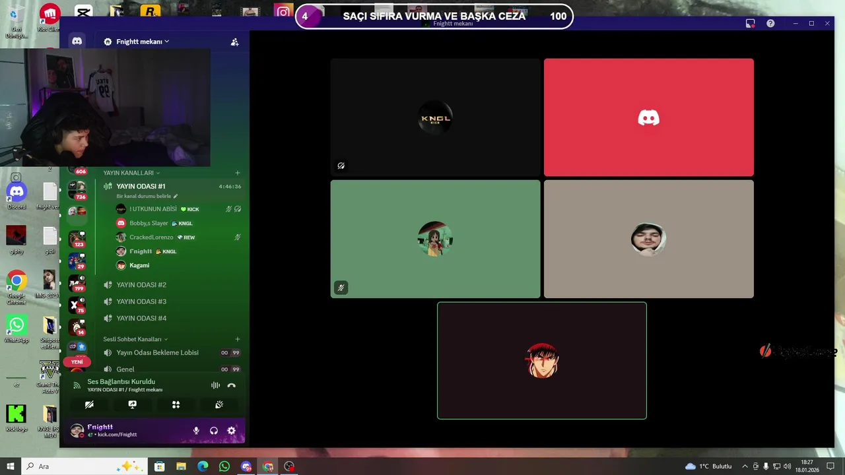
Task: Select user CrackedLorenzo in voice list
Action: (178, 237)
